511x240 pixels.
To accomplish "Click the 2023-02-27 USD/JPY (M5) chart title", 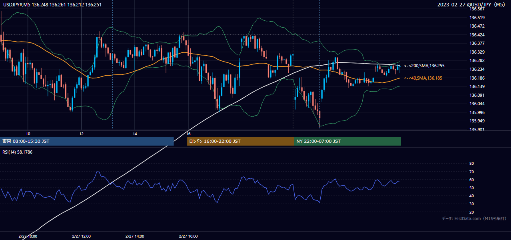I will 471,4.
